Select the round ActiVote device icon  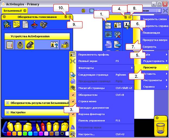pos(20,45)
